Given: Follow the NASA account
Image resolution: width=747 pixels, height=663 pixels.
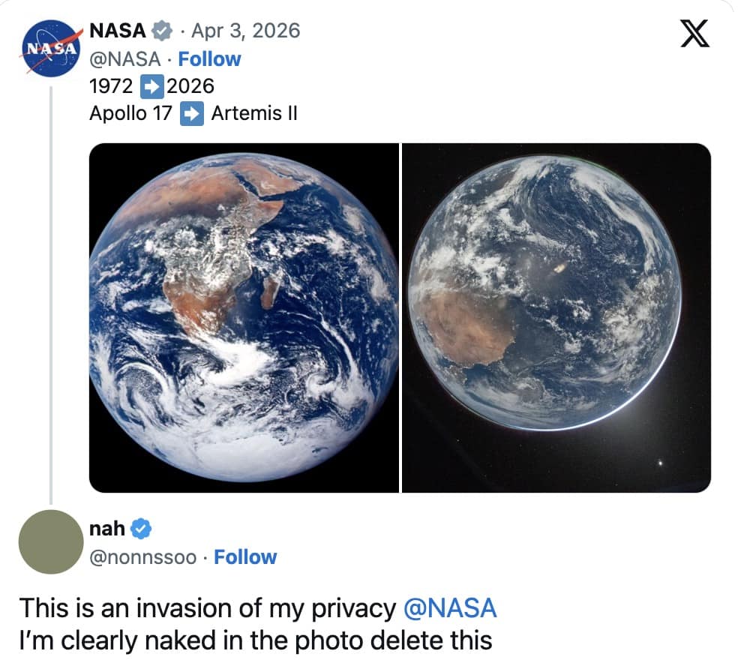Looking at the screenshot, I should 209,58.
